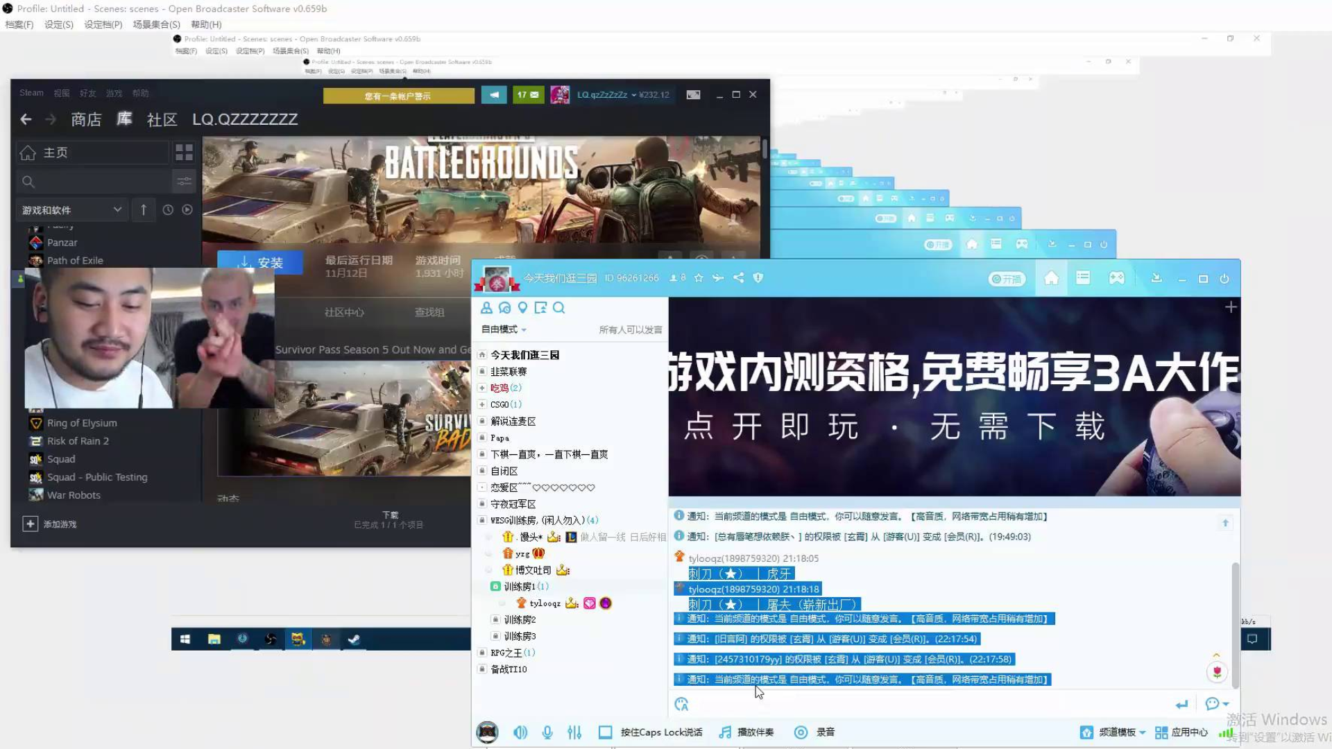The image size is (1332, 749).
Task: Click the shield warning icon in YY header
Action: [758, 278]
